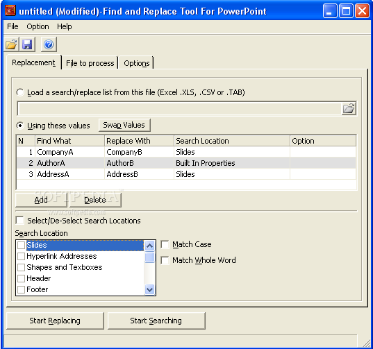
Task: Check the Slides search location box
Action: pyautogui.click(x=21, y=245)
